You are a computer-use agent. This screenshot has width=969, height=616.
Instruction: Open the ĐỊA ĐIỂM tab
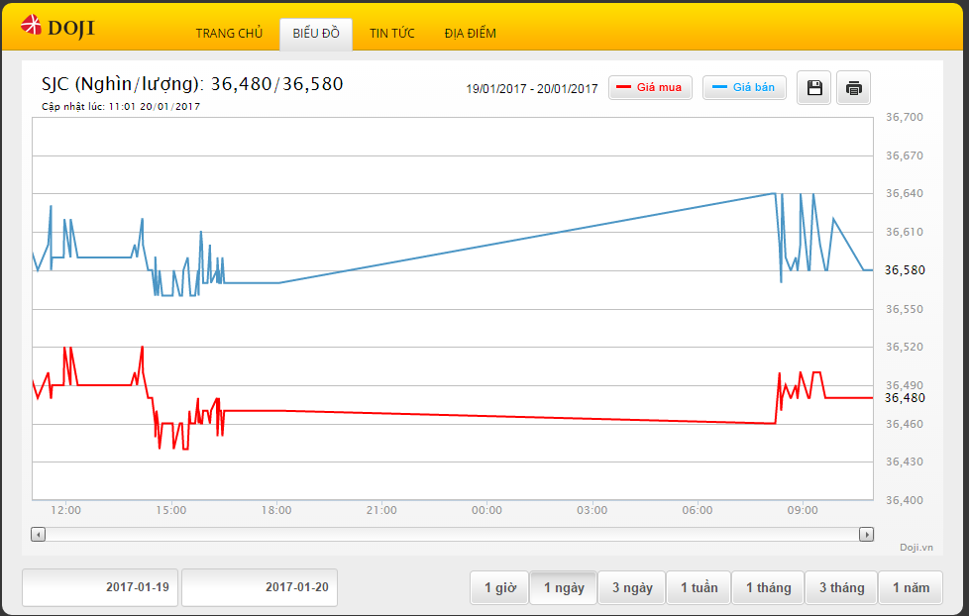[x=471, y=34]
